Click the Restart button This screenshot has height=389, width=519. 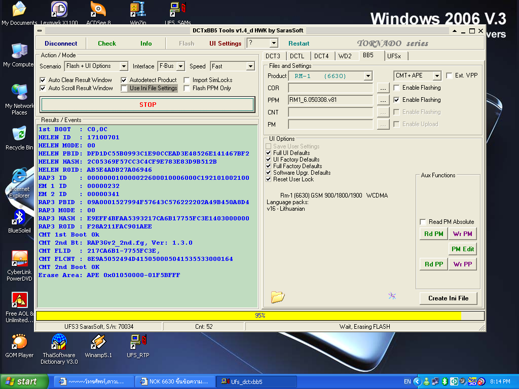[299, 44]
